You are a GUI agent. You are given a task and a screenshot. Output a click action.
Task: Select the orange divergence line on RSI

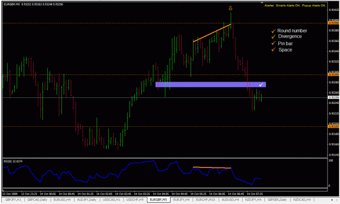click(x=212, y=168)
